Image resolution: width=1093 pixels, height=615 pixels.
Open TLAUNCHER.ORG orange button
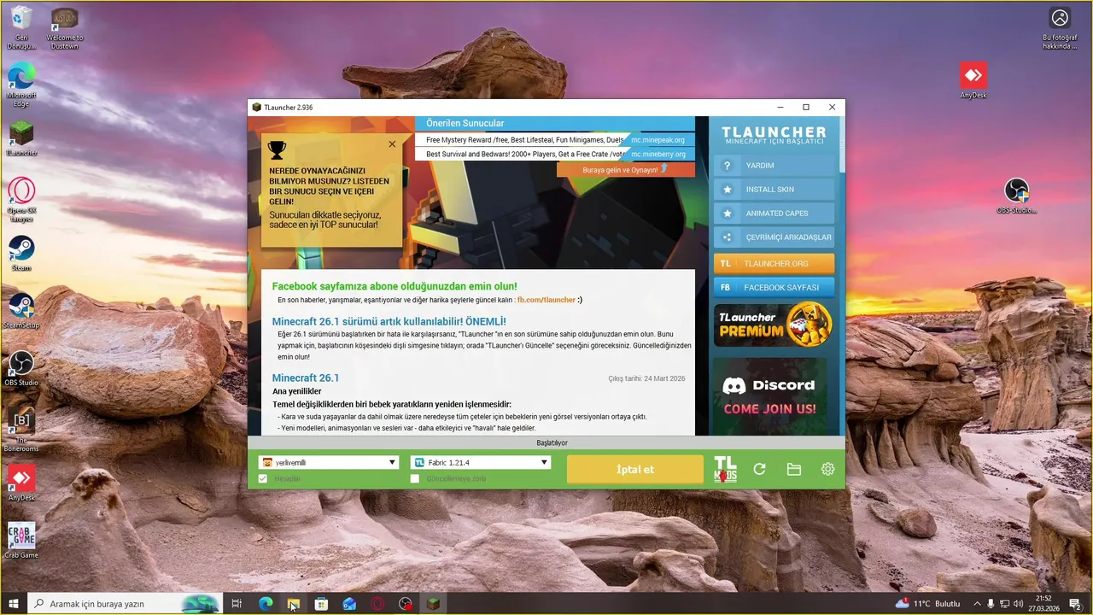click(x=774, y=264)
